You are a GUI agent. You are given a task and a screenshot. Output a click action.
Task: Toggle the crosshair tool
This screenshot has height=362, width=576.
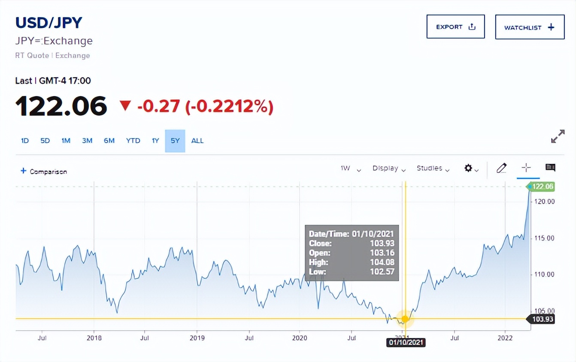(526, 168)
